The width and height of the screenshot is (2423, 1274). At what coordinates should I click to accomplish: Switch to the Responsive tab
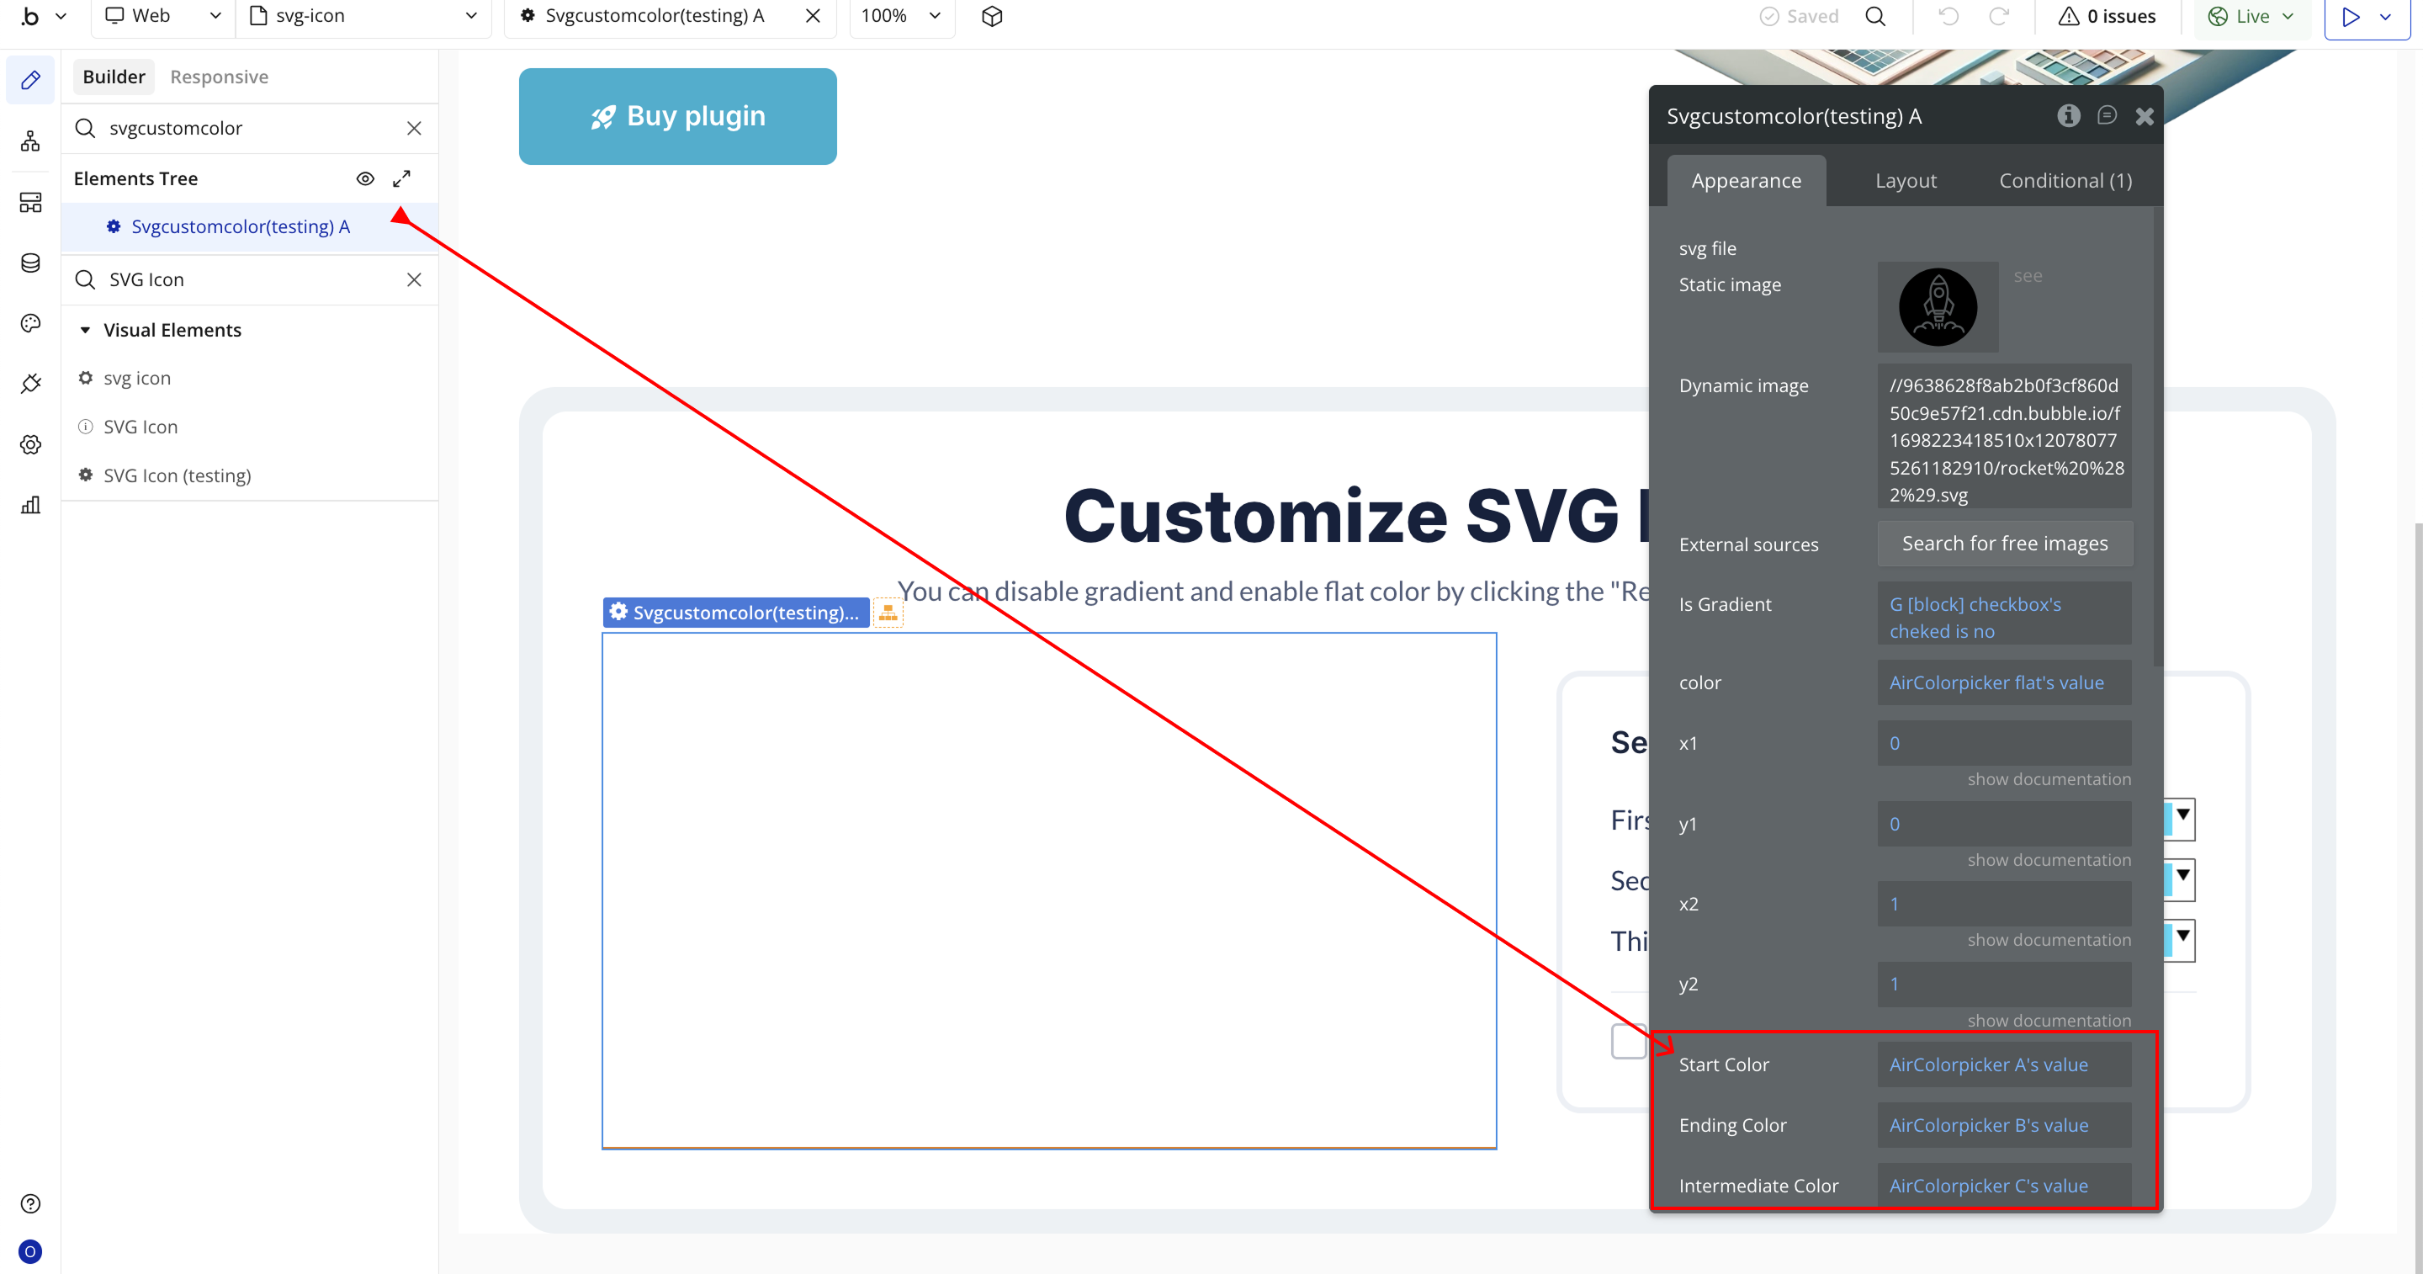click(x=218, y=77)
